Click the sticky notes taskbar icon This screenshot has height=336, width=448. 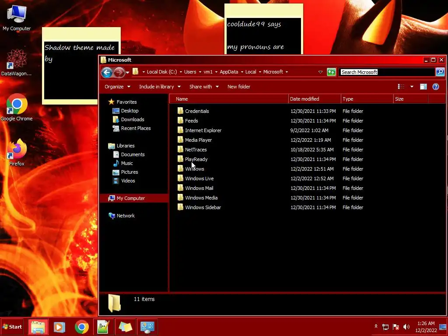click(x=126, y=327)
